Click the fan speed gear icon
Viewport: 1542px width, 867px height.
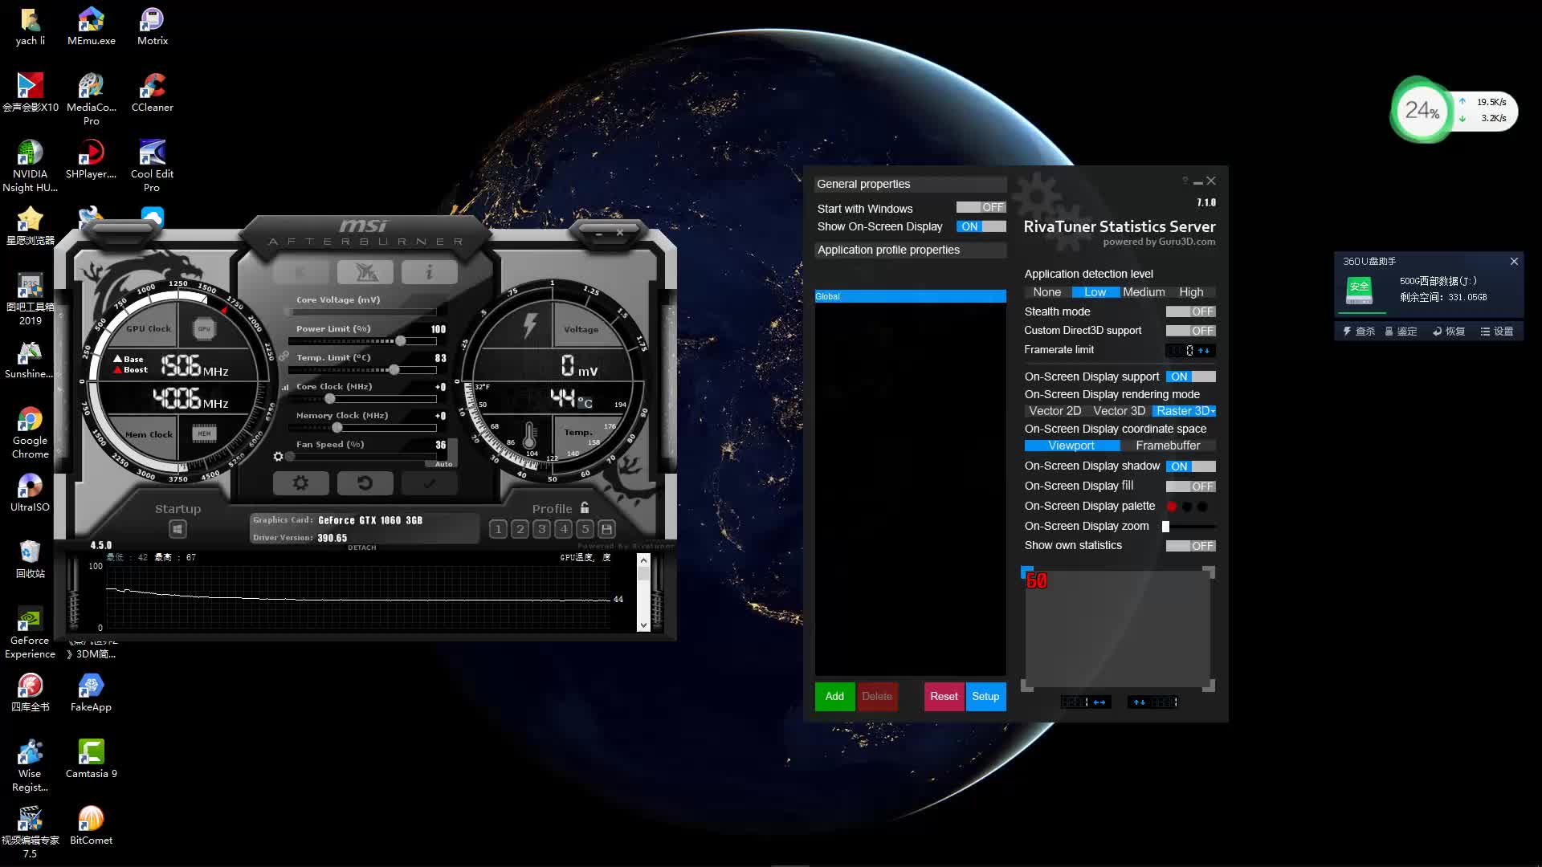click(279, 456)
